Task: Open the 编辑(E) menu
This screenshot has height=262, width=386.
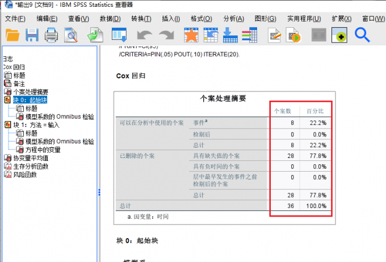Action: (x=47, y=19)
